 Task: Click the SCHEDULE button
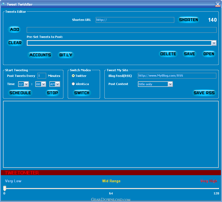click(x=20, y=93)
